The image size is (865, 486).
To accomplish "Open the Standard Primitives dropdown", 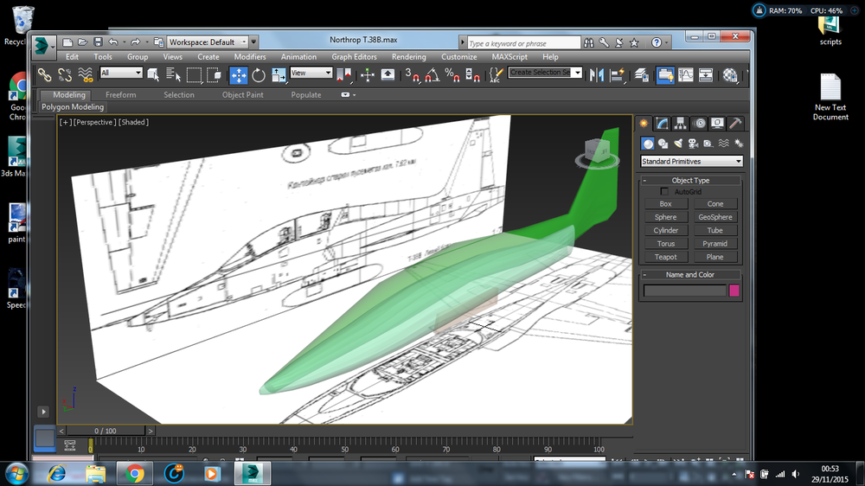I will coord(691,162).
